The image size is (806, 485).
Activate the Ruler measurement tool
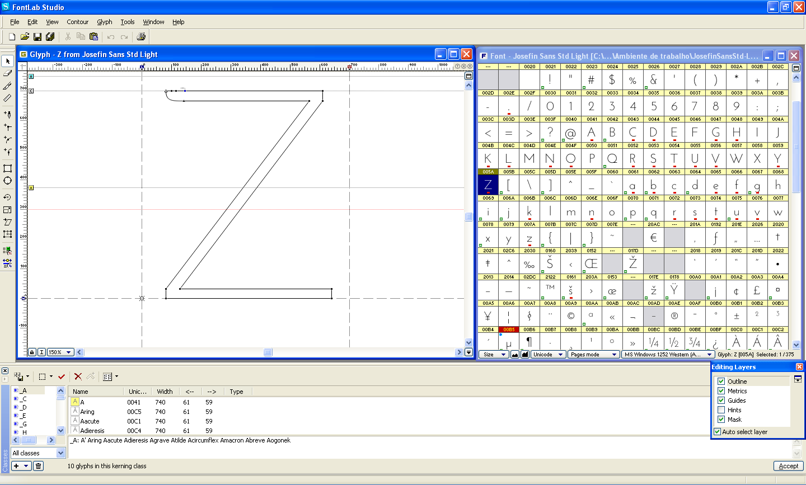7,98
